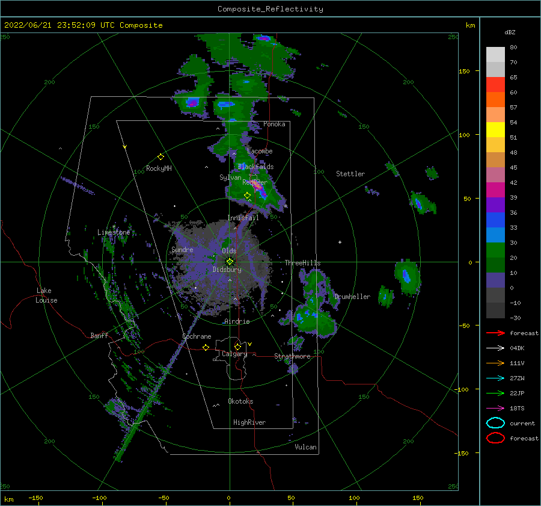Select the 80 dBZ color swatch

click(x=495, y=54)
